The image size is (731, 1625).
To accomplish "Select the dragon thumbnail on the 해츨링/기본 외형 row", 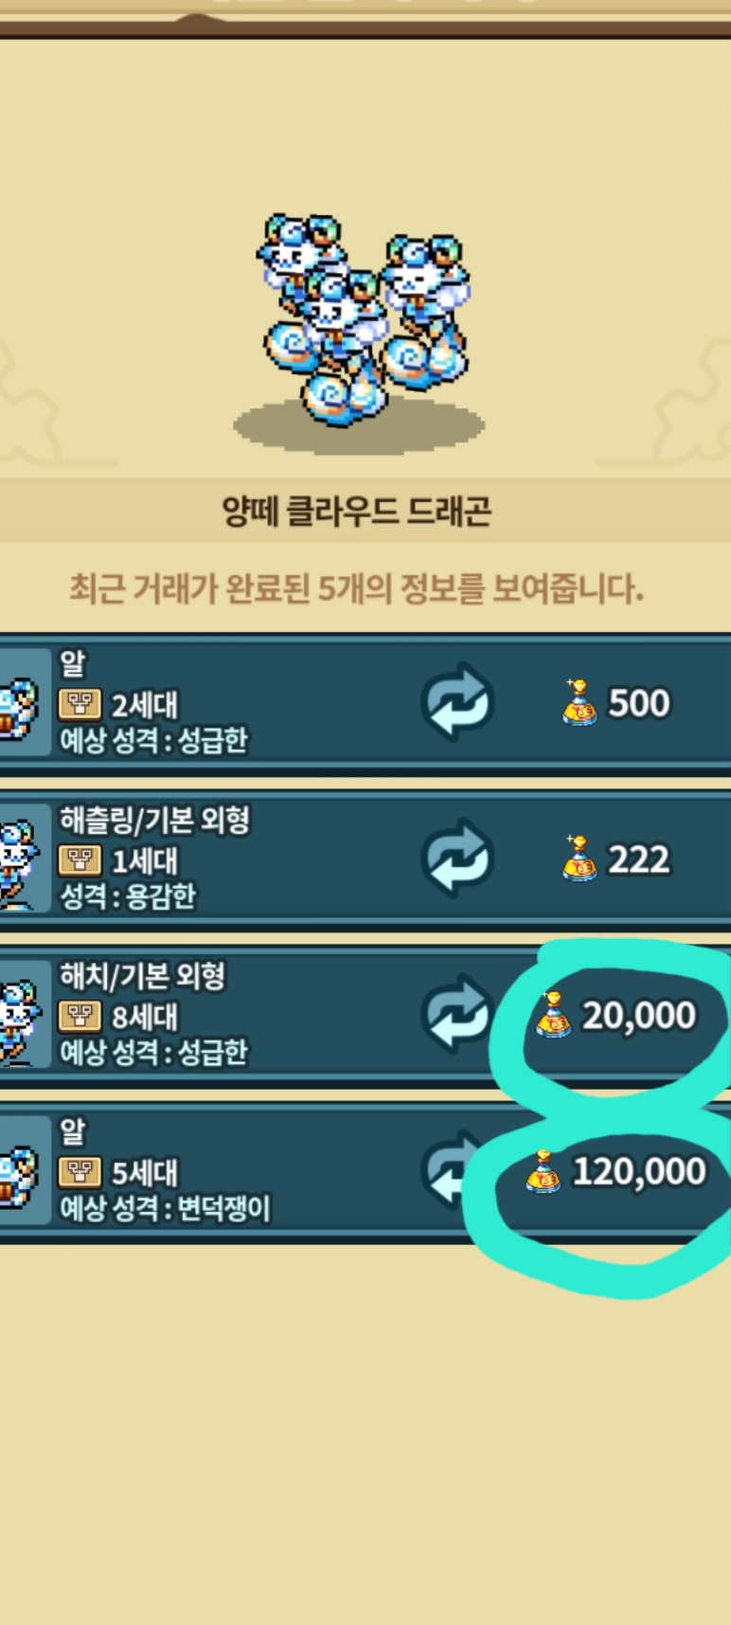I will coord(24,858).
